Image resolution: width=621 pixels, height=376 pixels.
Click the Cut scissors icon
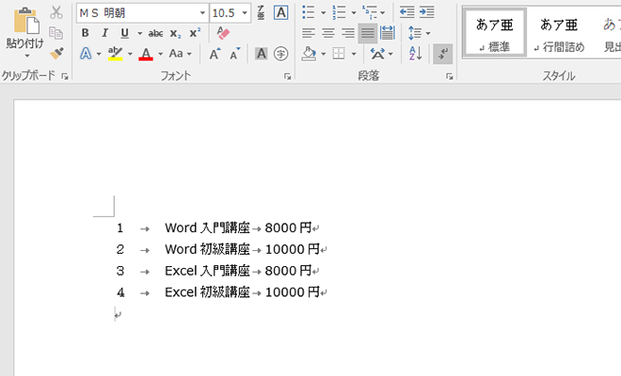(56, 12)
